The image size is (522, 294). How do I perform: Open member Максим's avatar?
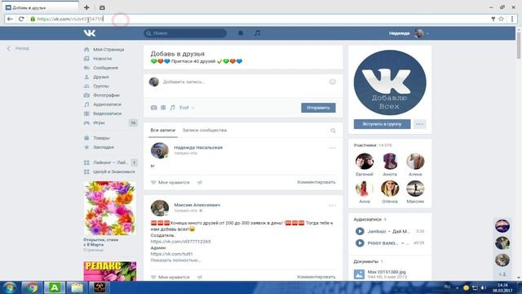[x=415, y=189]
